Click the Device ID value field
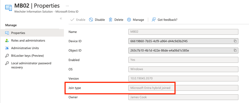 (x=183, y=41)
